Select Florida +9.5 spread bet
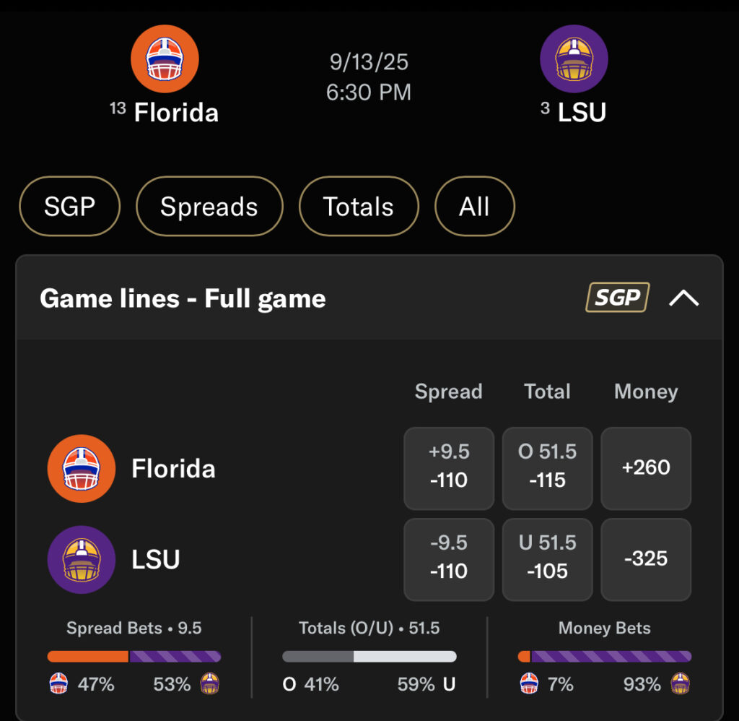 [449, 467]
